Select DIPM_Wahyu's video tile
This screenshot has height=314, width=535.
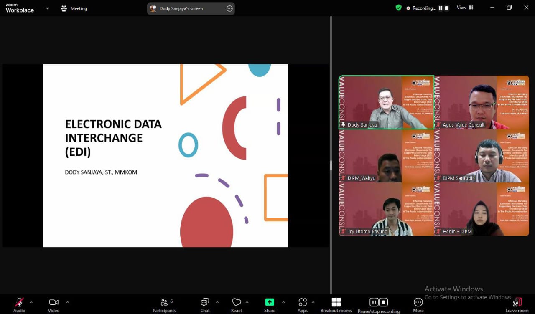click(x=387, y=156)
